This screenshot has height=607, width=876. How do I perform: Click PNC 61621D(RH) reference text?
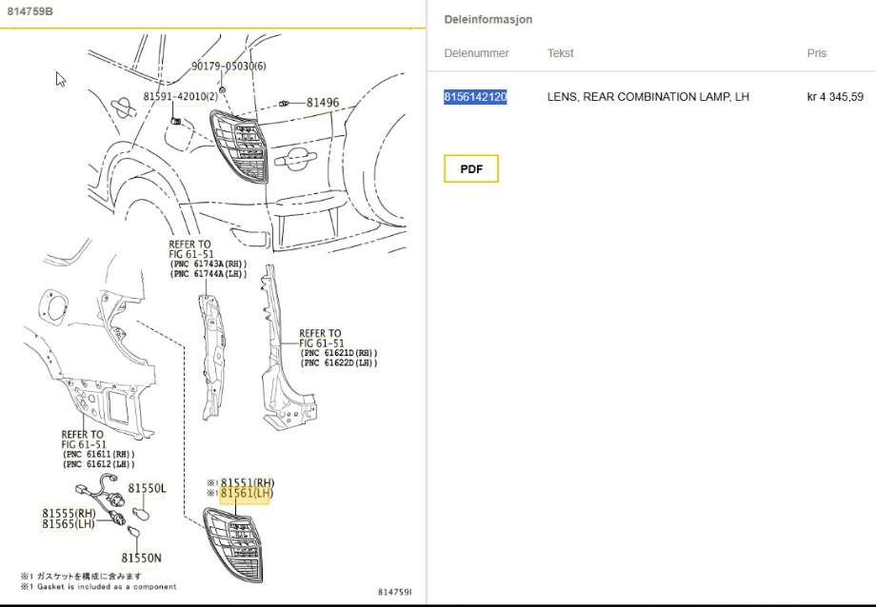(x=339, y=353)
